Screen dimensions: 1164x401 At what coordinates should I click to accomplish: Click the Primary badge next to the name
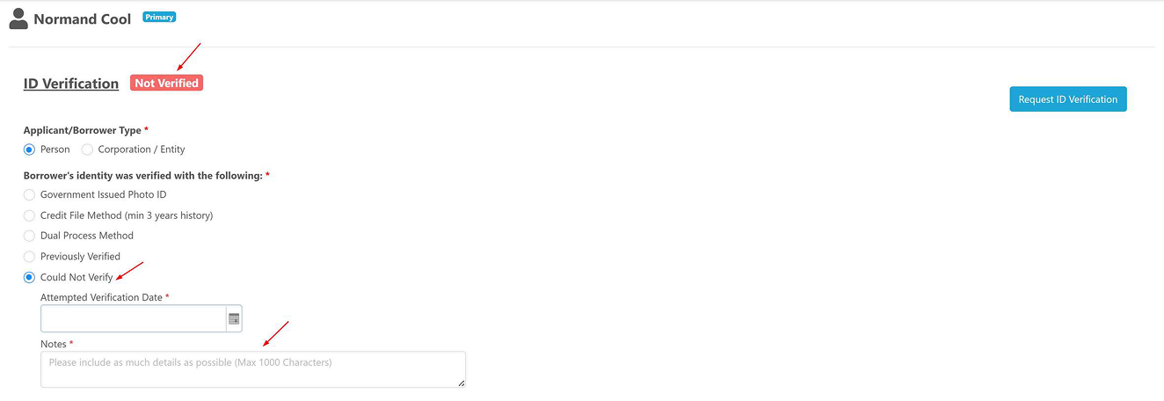[x=159, y=17]
